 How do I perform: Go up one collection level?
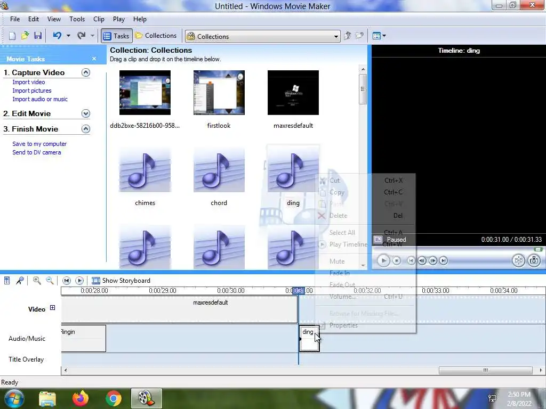click(347, 36)
